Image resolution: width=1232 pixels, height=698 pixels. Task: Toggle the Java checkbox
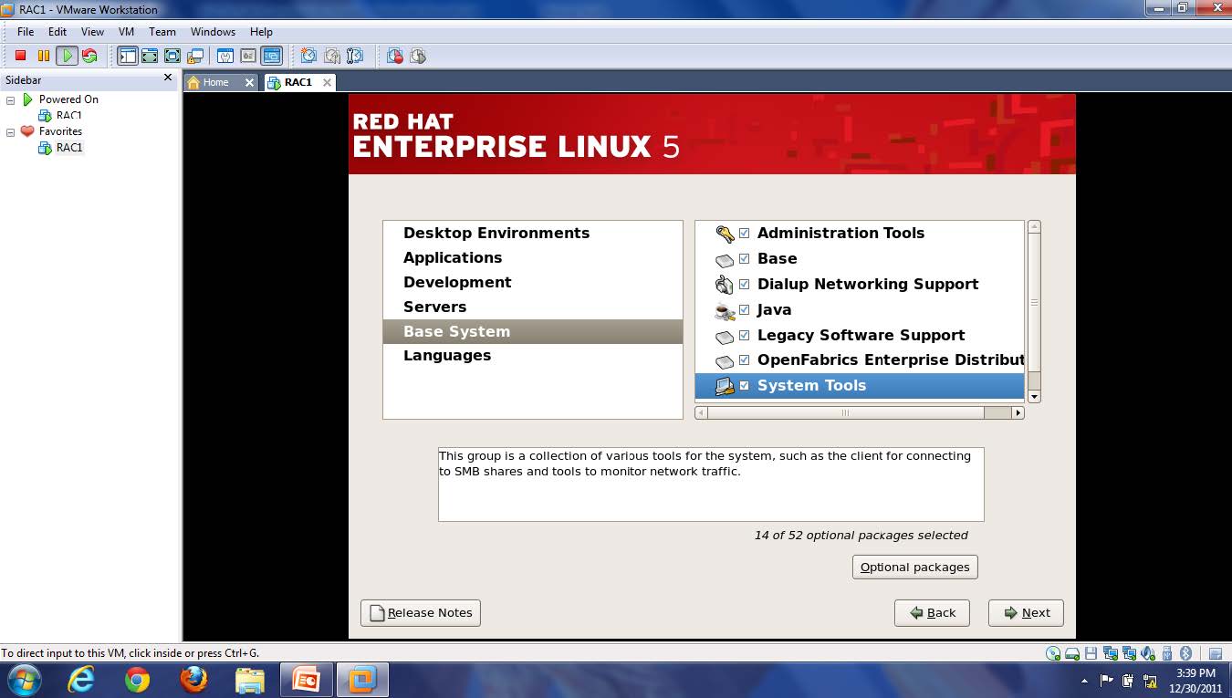tap(744, 310)
